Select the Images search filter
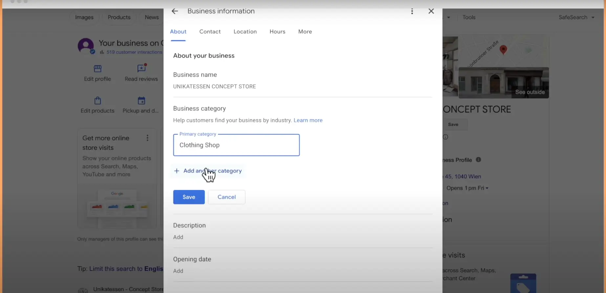Viewport: 606px width, 293px height. point(84,17)
